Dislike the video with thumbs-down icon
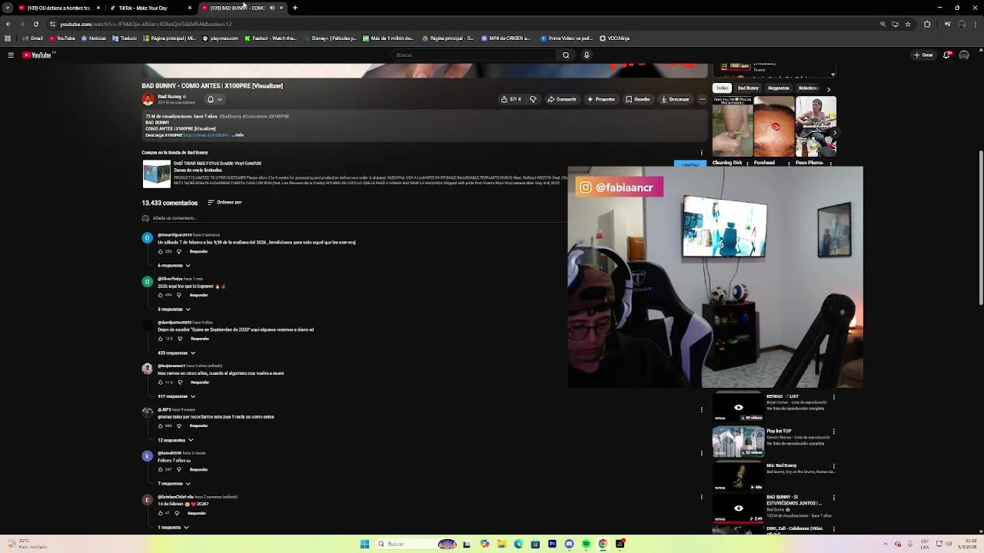 [533, 99]
